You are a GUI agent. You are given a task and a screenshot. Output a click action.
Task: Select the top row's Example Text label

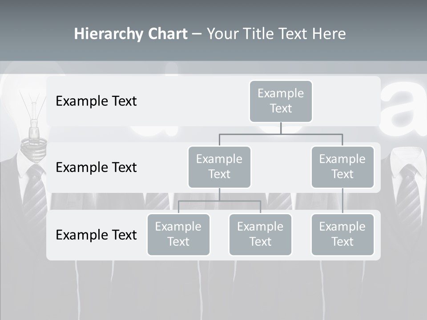tap(96, 101)
